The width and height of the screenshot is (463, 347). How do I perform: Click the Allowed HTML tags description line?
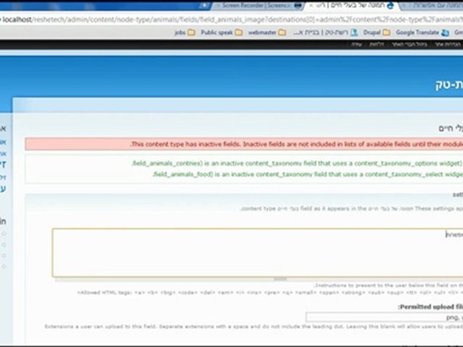[270, 293]
